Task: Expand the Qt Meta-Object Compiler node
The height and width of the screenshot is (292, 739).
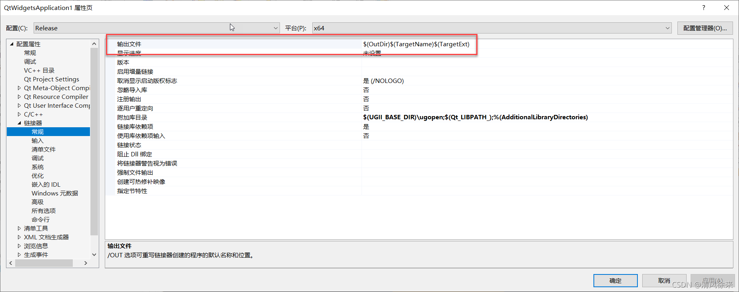Action: coord(19,88)
